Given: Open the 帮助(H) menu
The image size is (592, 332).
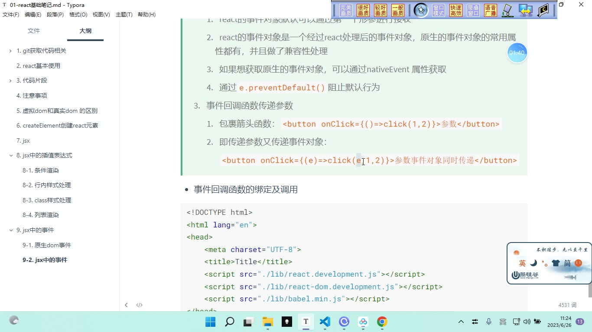Looking at the screenshot, I should tap(146, 15).
